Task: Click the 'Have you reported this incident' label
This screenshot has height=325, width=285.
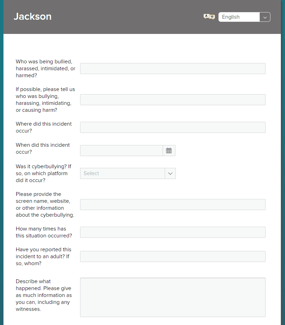Action: [43, 256]
